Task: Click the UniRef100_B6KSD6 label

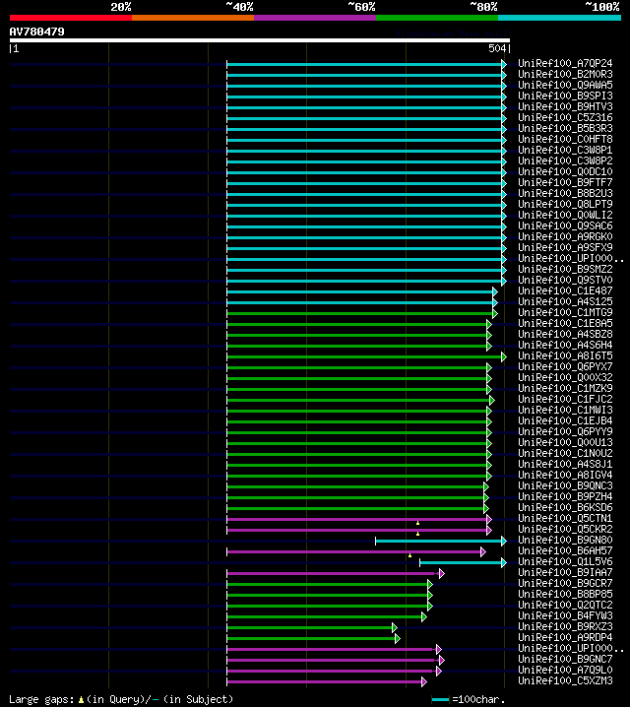Action: coord(565,507)
